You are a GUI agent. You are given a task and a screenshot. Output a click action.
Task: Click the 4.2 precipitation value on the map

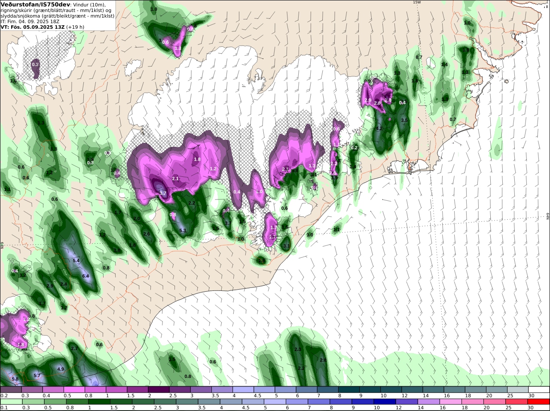pos(379,128)
